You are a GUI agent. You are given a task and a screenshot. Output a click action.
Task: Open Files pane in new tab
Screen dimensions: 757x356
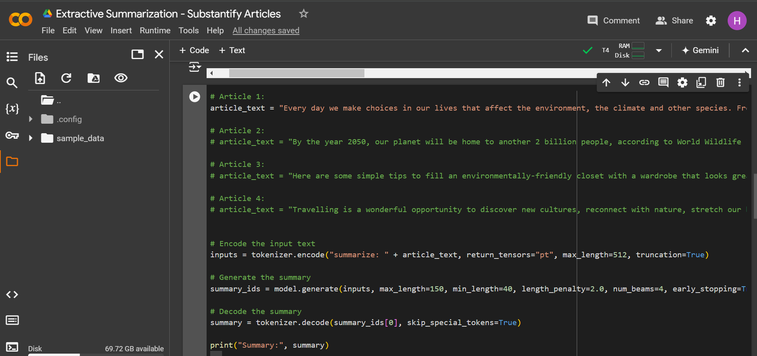(x=138, y=54)
